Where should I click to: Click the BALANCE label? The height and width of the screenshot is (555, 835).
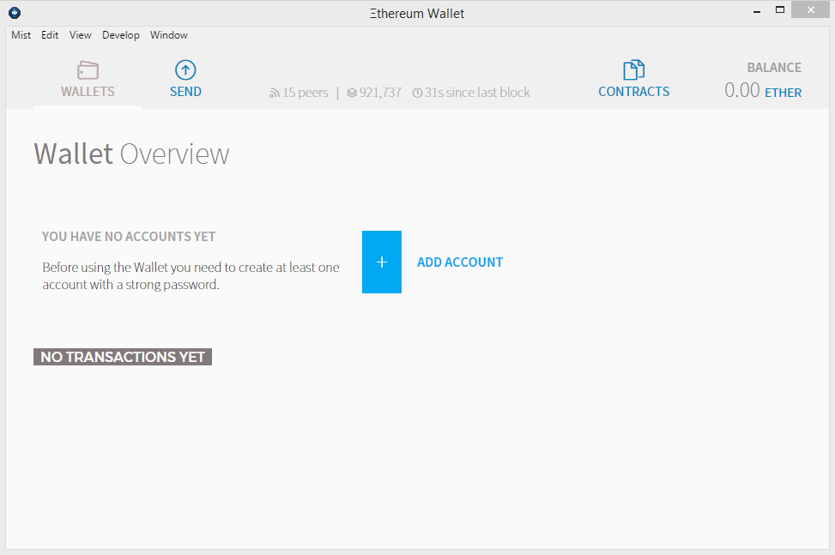774,68
